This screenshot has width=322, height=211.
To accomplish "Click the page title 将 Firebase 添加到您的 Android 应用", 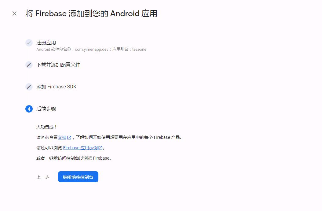I will tap(91, 14).
